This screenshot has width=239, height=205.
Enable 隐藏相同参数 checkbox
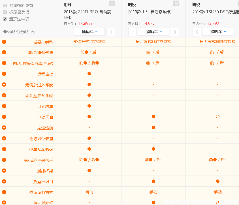point(5,5)
